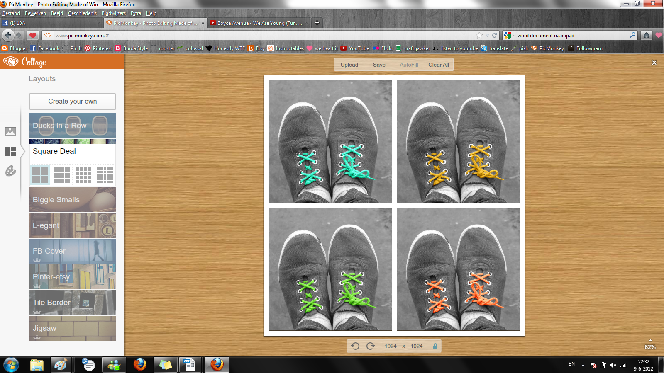The image size is (664, 373).
Task: Show hidden system tray icons arrow
Action: point(583,365)
